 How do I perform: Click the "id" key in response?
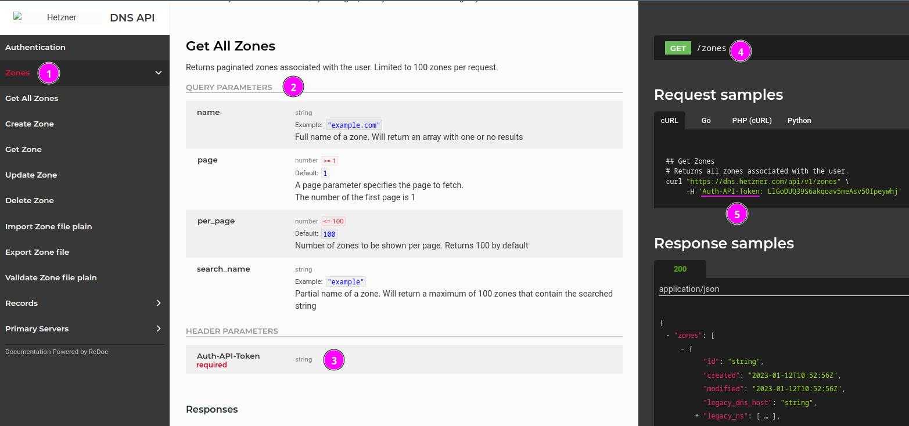(711, 362)
